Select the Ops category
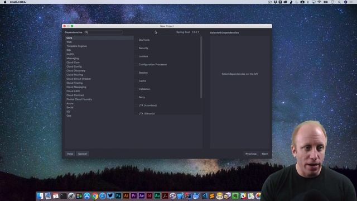The width and height of the screenshot is (357, 201). (99, 116)
